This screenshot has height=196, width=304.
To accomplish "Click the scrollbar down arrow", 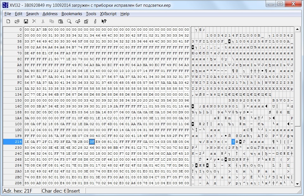I will point(297,184).
